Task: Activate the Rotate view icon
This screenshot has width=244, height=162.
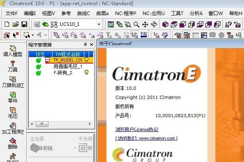Action: [x=154, y=24]
